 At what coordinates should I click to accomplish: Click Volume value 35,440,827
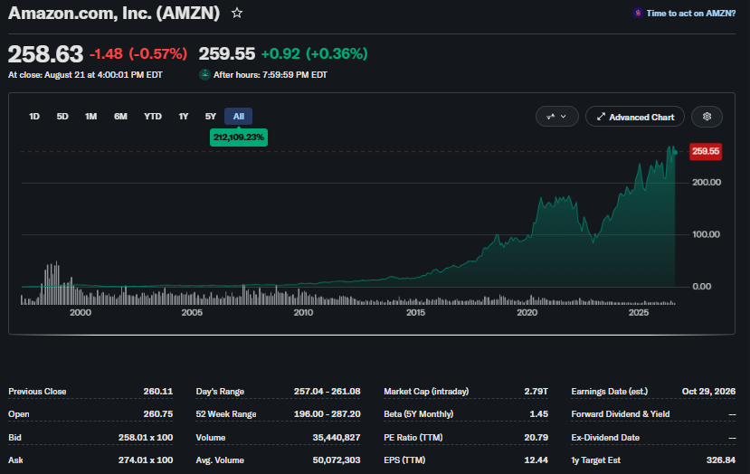click(337, 437)
